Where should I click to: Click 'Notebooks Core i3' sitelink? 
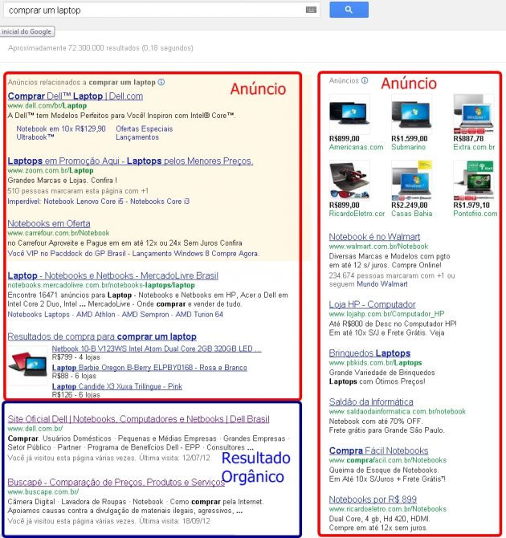click(160, 202)
